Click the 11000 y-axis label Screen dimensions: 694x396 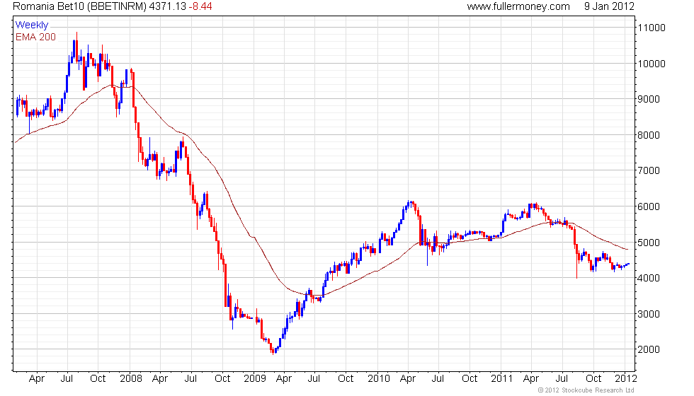coord(651,28)
